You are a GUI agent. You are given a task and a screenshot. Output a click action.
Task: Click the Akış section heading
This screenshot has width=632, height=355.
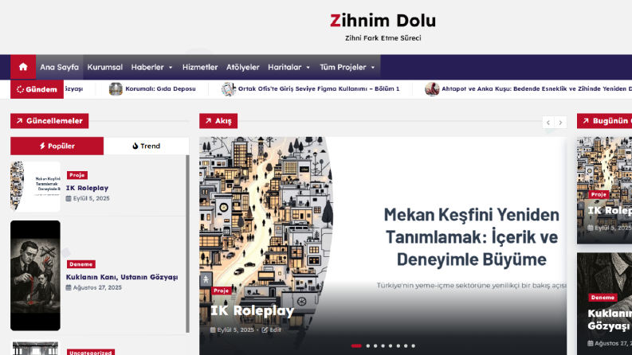(x=218, y=121)
